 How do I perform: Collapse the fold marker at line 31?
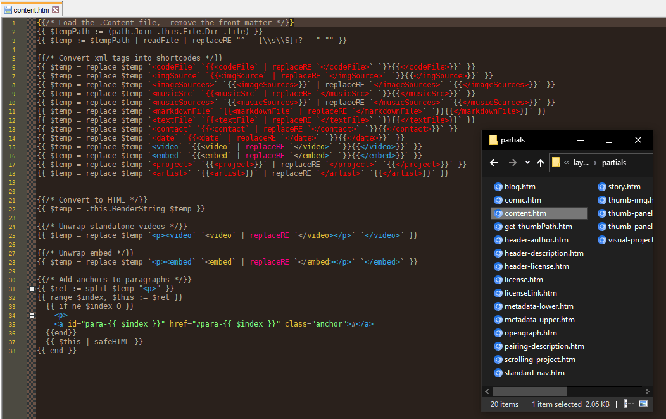click(32, 289)
